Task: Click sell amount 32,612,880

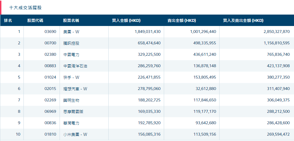Action: point(206,89)
